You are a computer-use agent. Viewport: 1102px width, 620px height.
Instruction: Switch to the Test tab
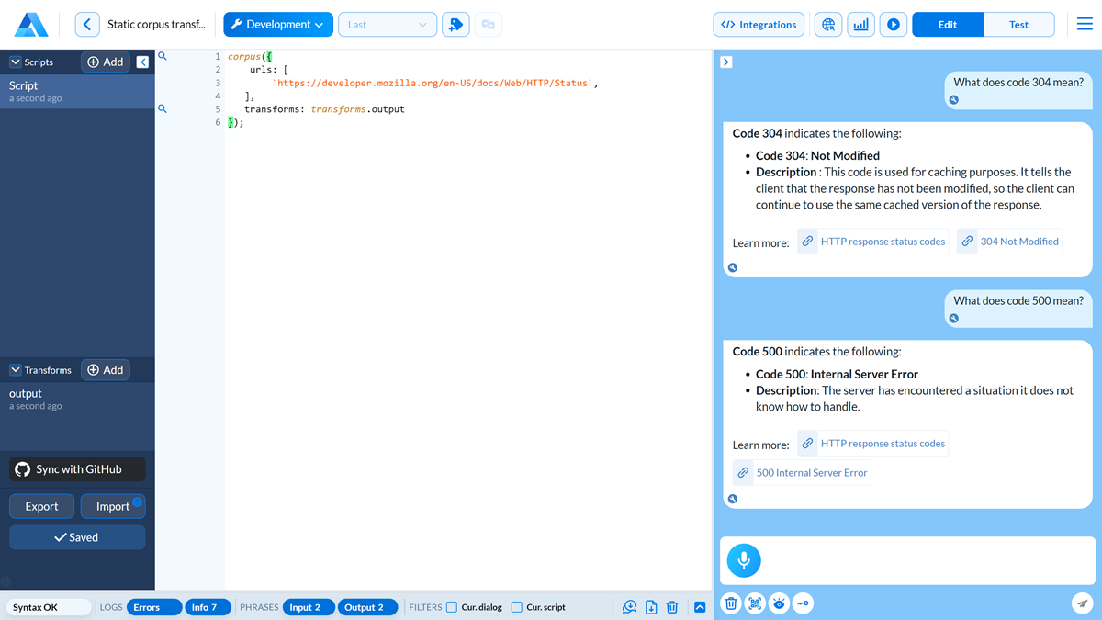pos(1018,25)
